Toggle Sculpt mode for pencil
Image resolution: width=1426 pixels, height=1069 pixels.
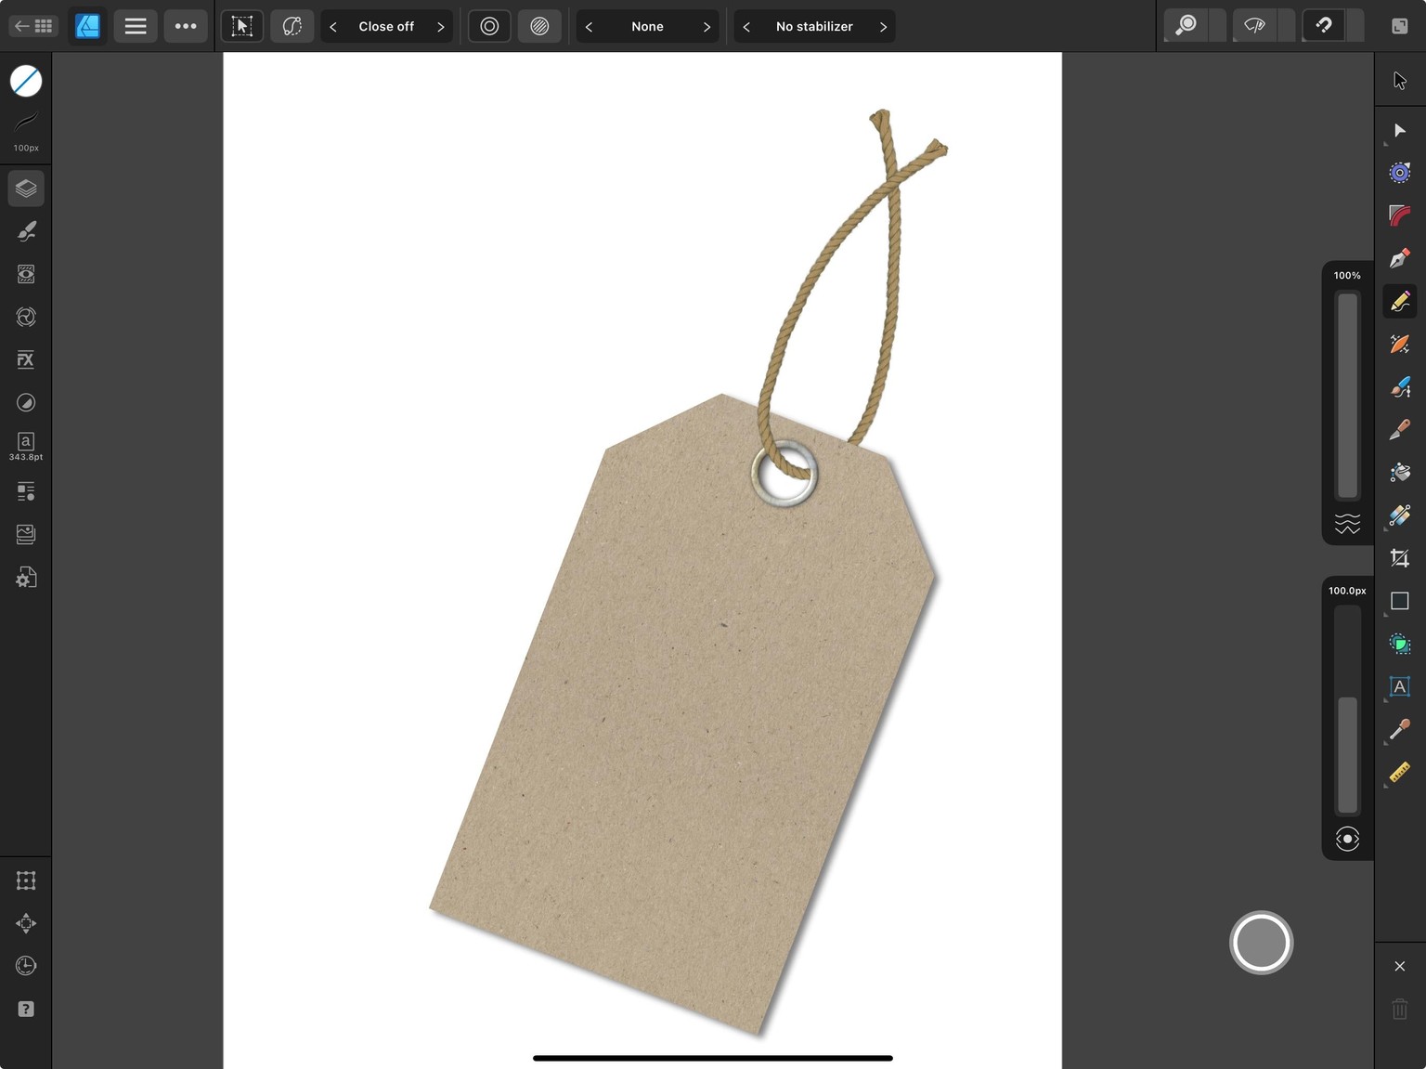click(x=292, y=26)
